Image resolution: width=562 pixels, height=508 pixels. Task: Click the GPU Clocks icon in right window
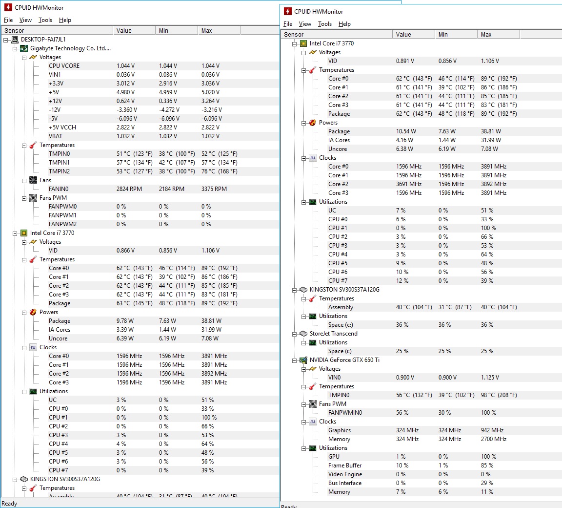click(x=313, y=422)
